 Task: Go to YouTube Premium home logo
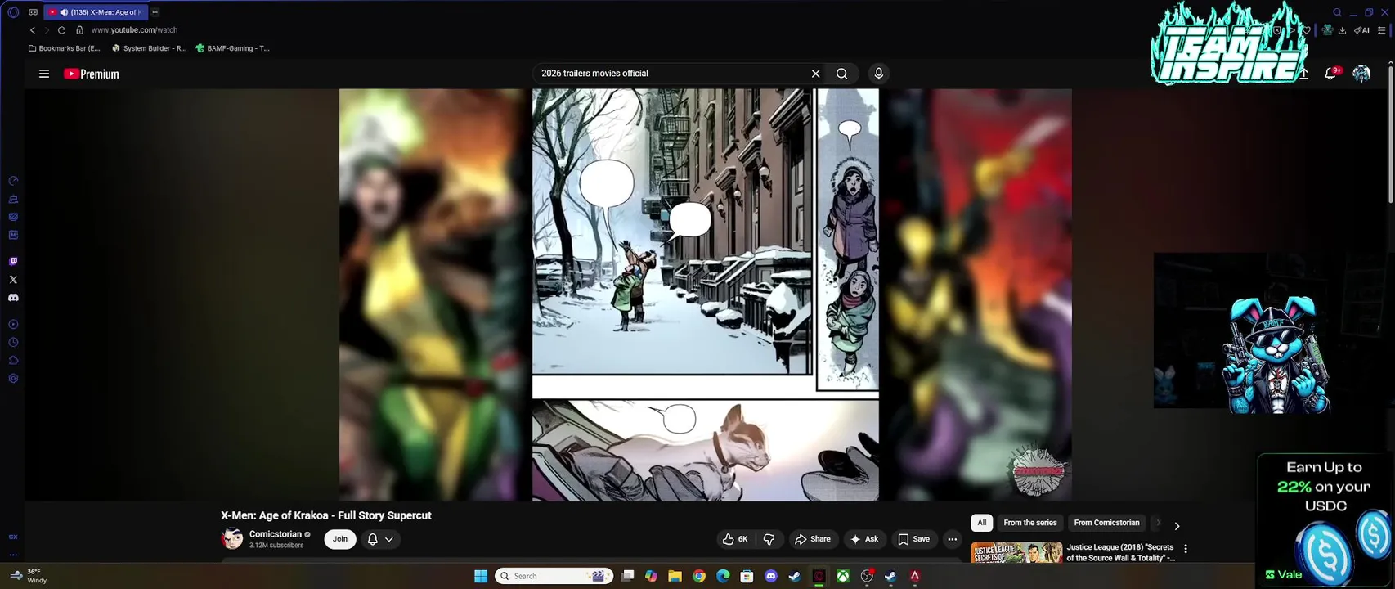coord(92,74)
